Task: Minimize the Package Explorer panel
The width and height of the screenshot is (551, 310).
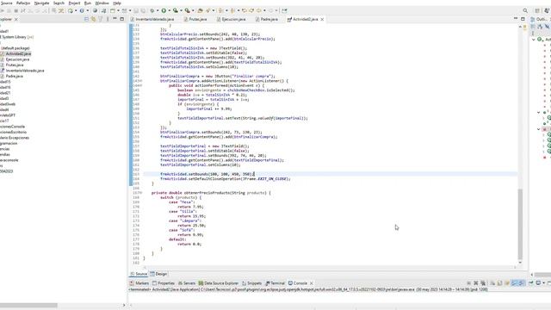Action: 115,19
